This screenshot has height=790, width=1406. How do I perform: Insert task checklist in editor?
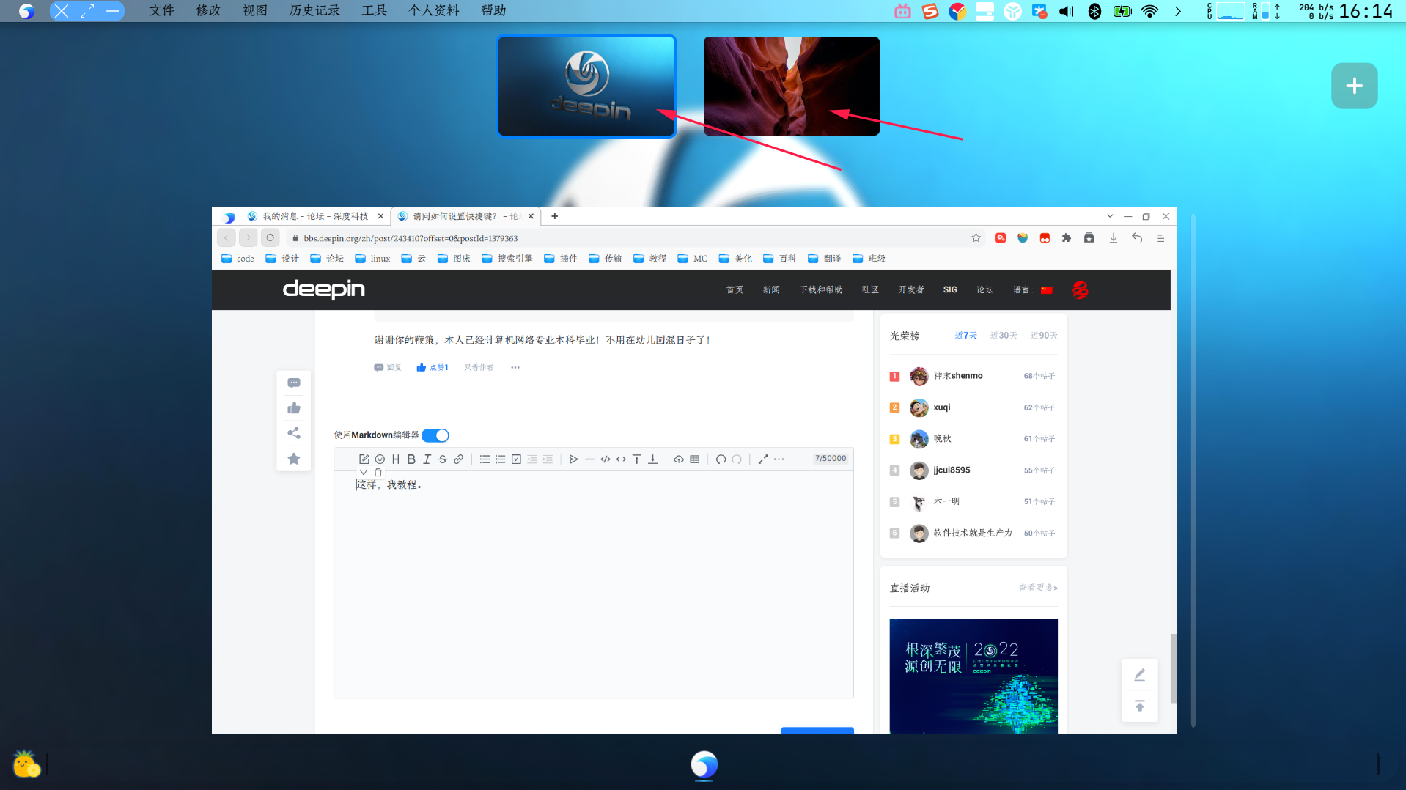tap(516, 459)
